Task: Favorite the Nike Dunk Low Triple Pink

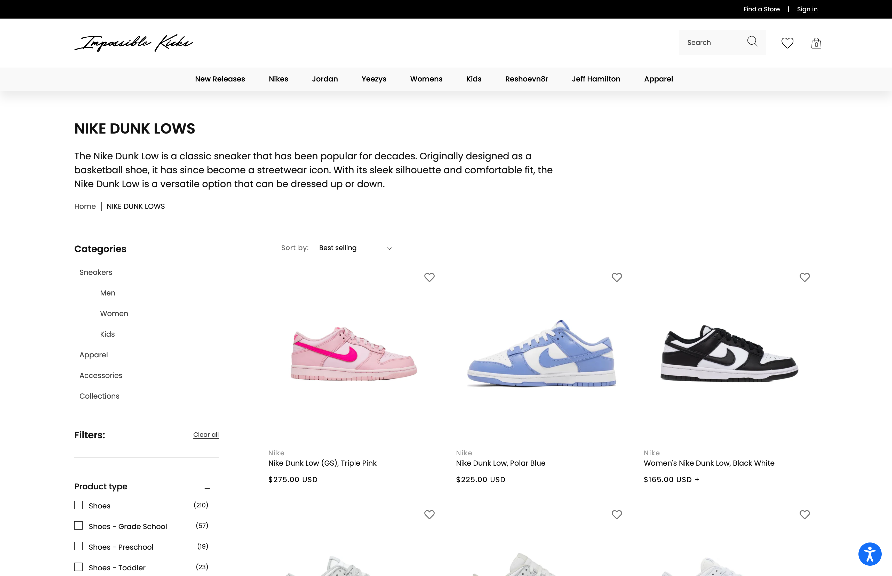Action: pos(429,277)
